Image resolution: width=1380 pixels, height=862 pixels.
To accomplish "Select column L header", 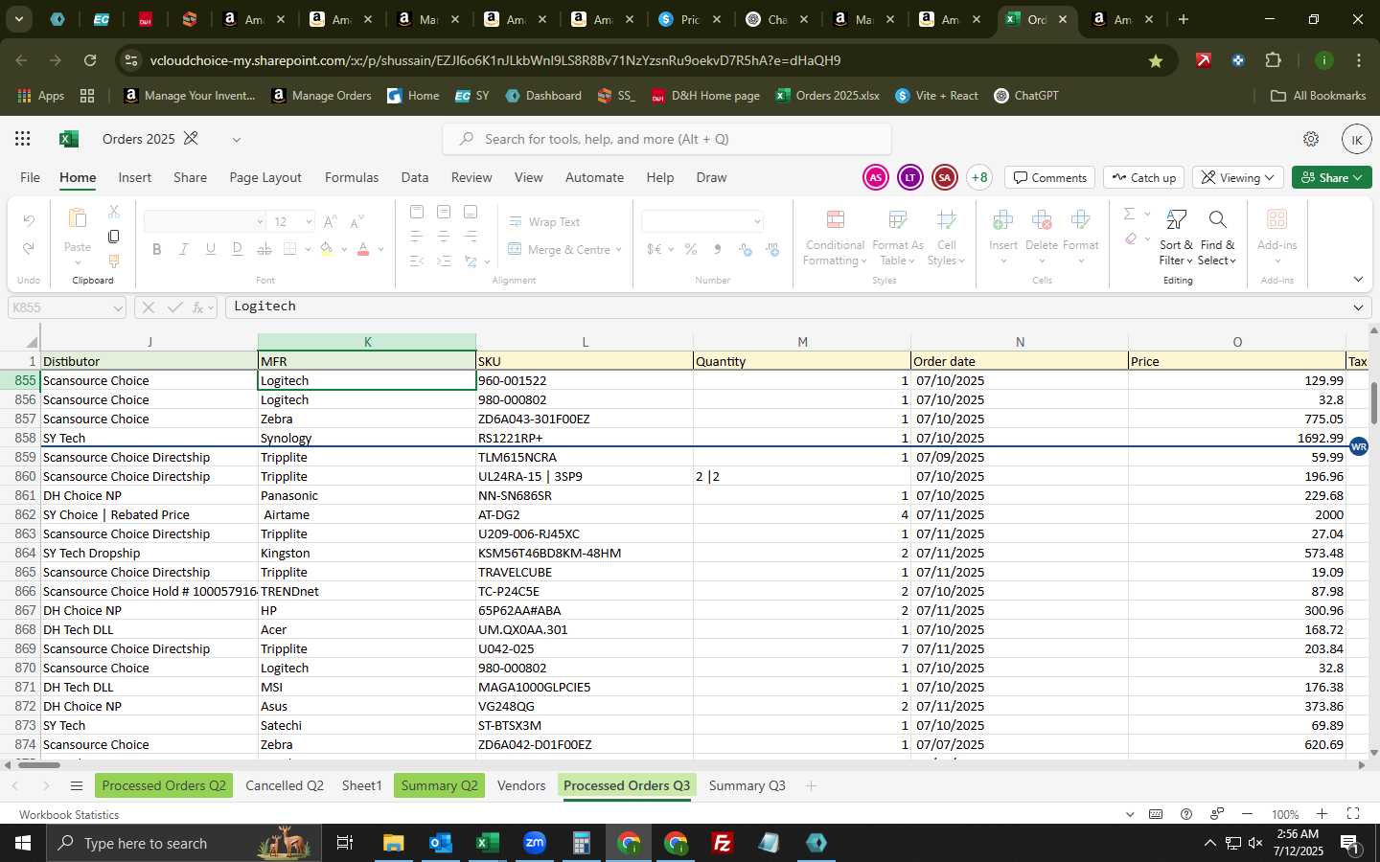I will coord(585,342).
